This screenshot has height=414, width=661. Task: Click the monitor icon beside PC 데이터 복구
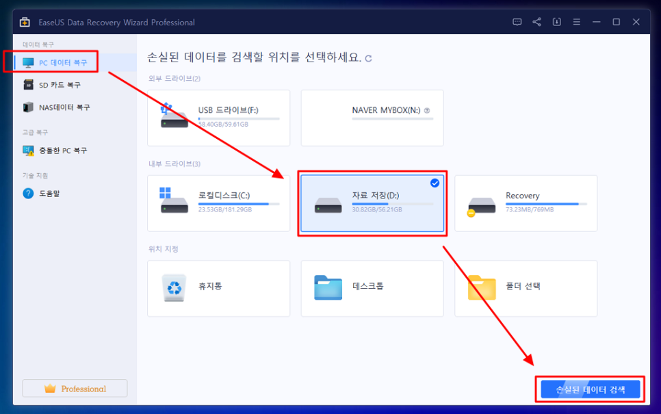point(28,63)
